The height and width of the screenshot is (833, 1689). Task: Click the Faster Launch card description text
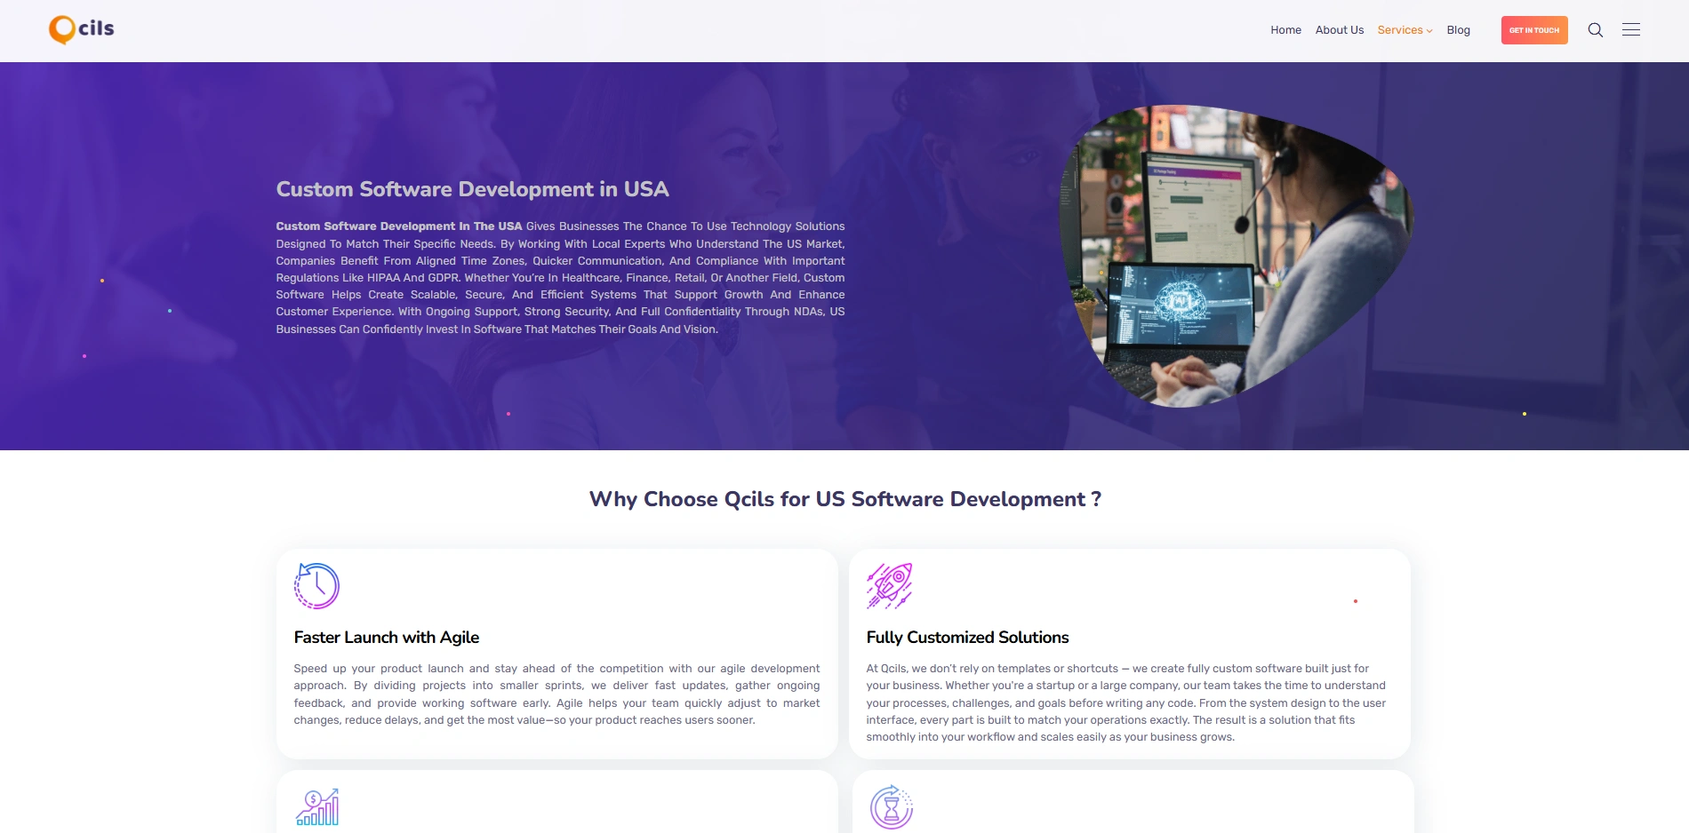[556, 694]
